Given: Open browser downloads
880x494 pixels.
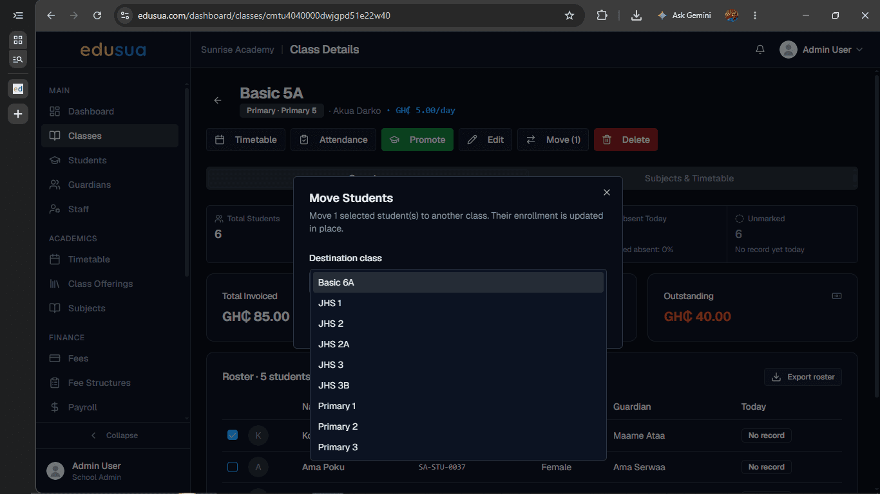Looking at the screenshot, I should pyautogui.click(x=636, y=15).
